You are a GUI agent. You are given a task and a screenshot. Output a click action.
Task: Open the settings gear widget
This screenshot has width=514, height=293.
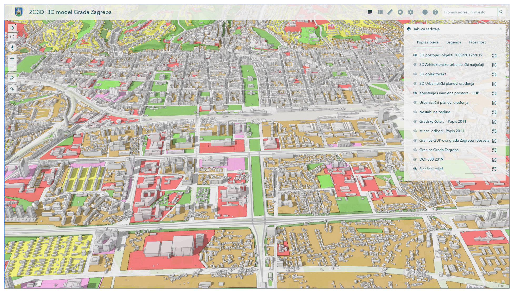click(x=410, y=12)
